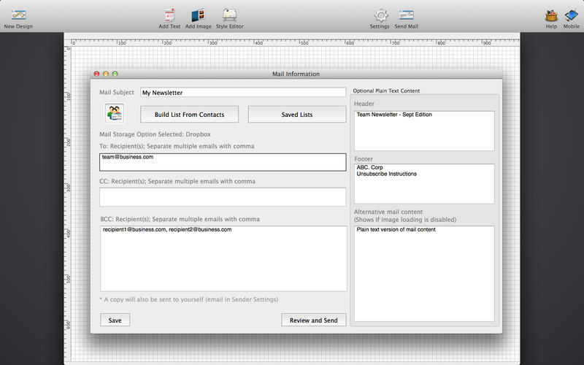
Task: Click the Header plain text box
Action: [x=423, y=131]
